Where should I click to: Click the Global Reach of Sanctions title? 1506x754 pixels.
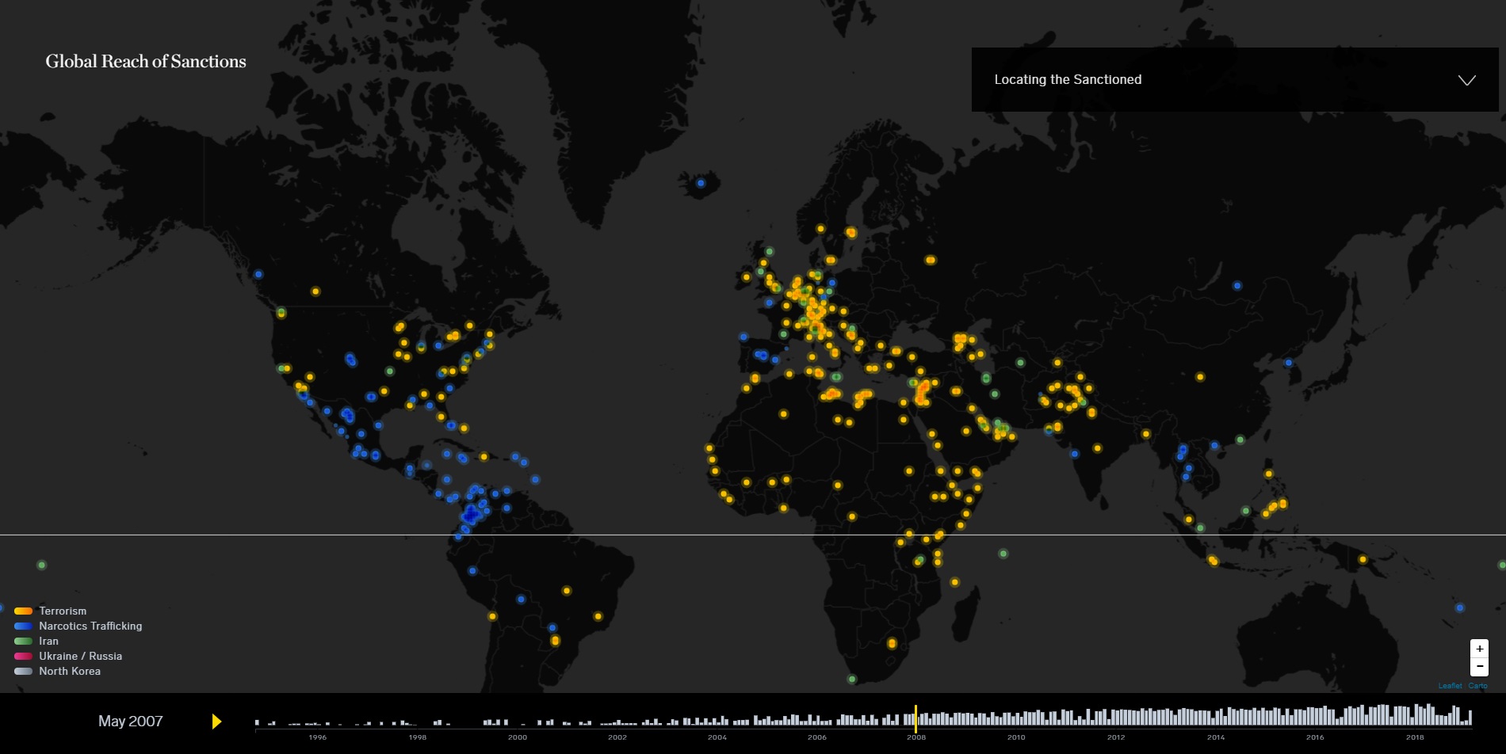(146, 61)
